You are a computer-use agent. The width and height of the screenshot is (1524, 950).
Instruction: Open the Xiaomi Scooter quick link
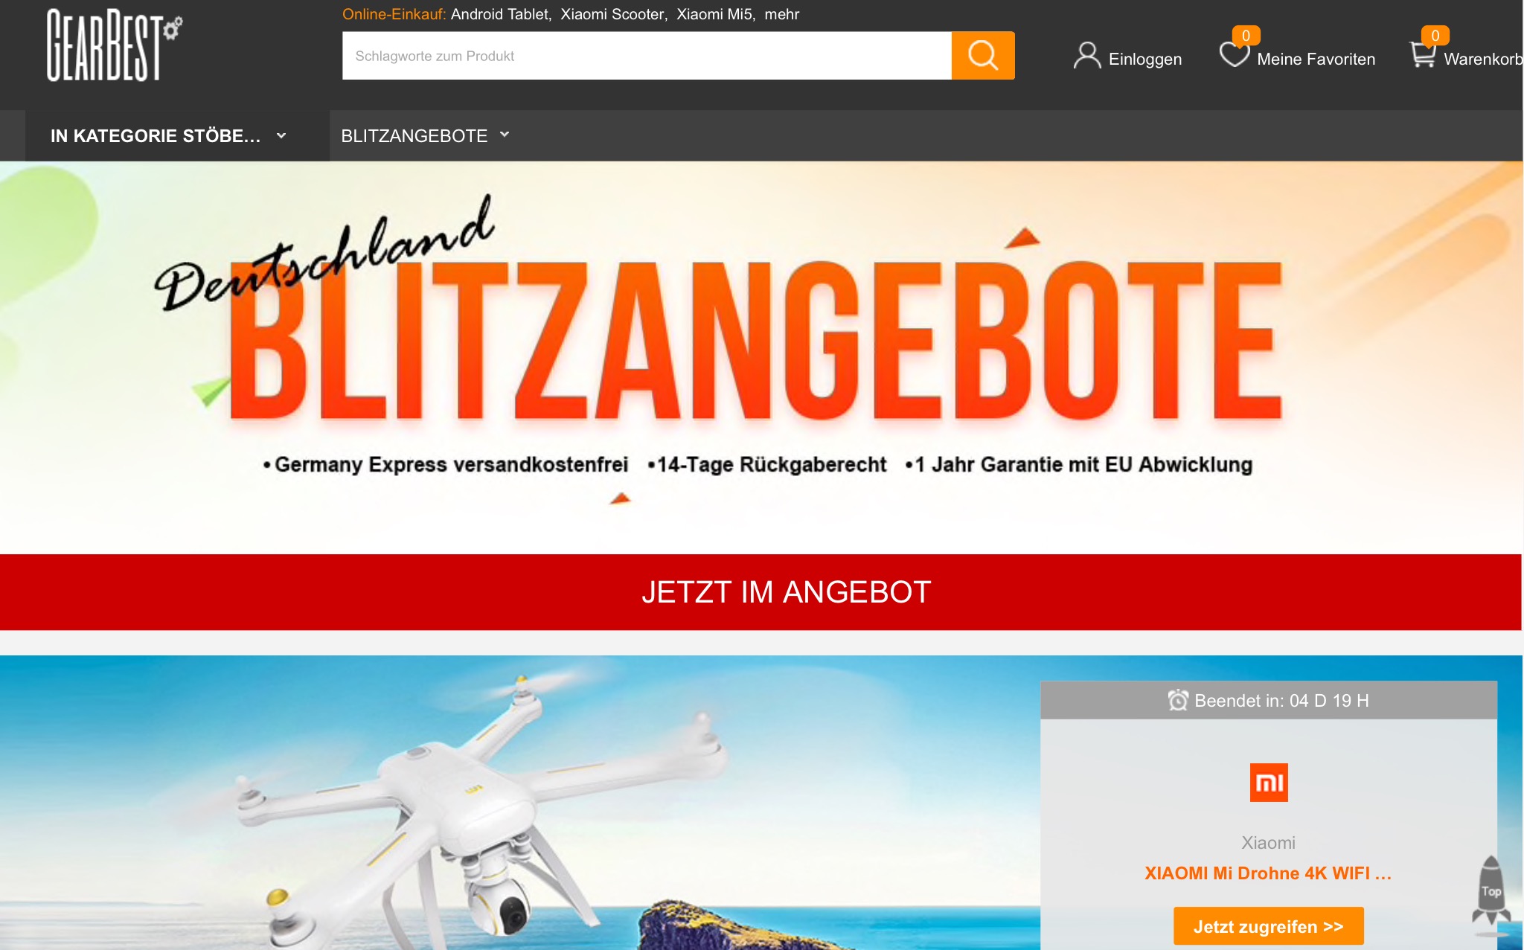click(x=613, y=14)
